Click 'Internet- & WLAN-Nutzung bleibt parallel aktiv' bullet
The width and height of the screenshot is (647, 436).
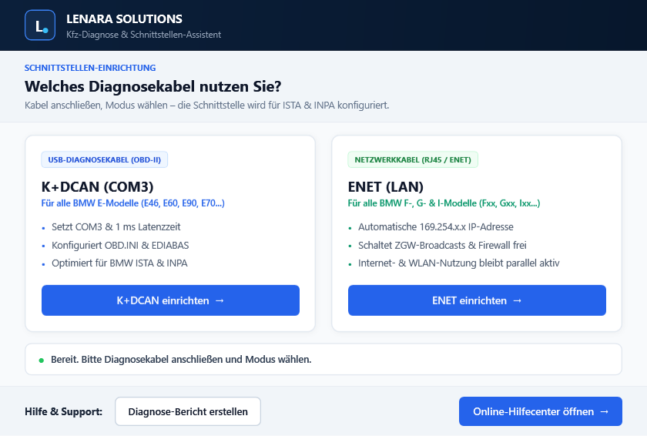click(459, 263)
